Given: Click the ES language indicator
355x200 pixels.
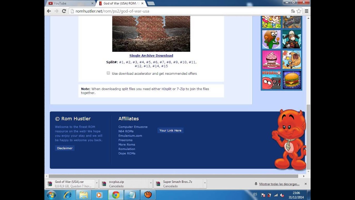Looking at the screenshot, I should pos(255,194).
